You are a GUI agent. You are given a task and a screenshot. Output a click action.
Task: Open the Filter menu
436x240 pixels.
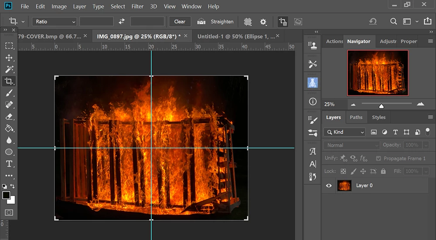coord(137,7)
